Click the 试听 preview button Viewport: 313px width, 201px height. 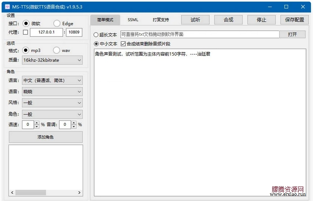click(195, 20)
